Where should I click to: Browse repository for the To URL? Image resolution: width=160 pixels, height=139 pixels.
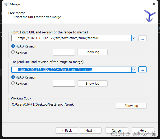[142, 69]
